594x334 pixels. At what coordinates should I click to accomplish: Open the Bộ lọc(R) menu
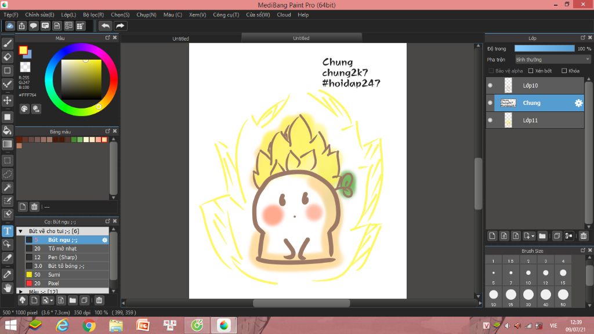93,14
